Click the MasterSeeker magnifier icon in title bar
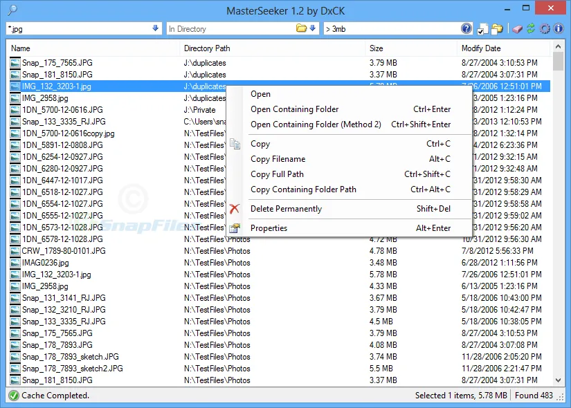 tap(12, 10)
